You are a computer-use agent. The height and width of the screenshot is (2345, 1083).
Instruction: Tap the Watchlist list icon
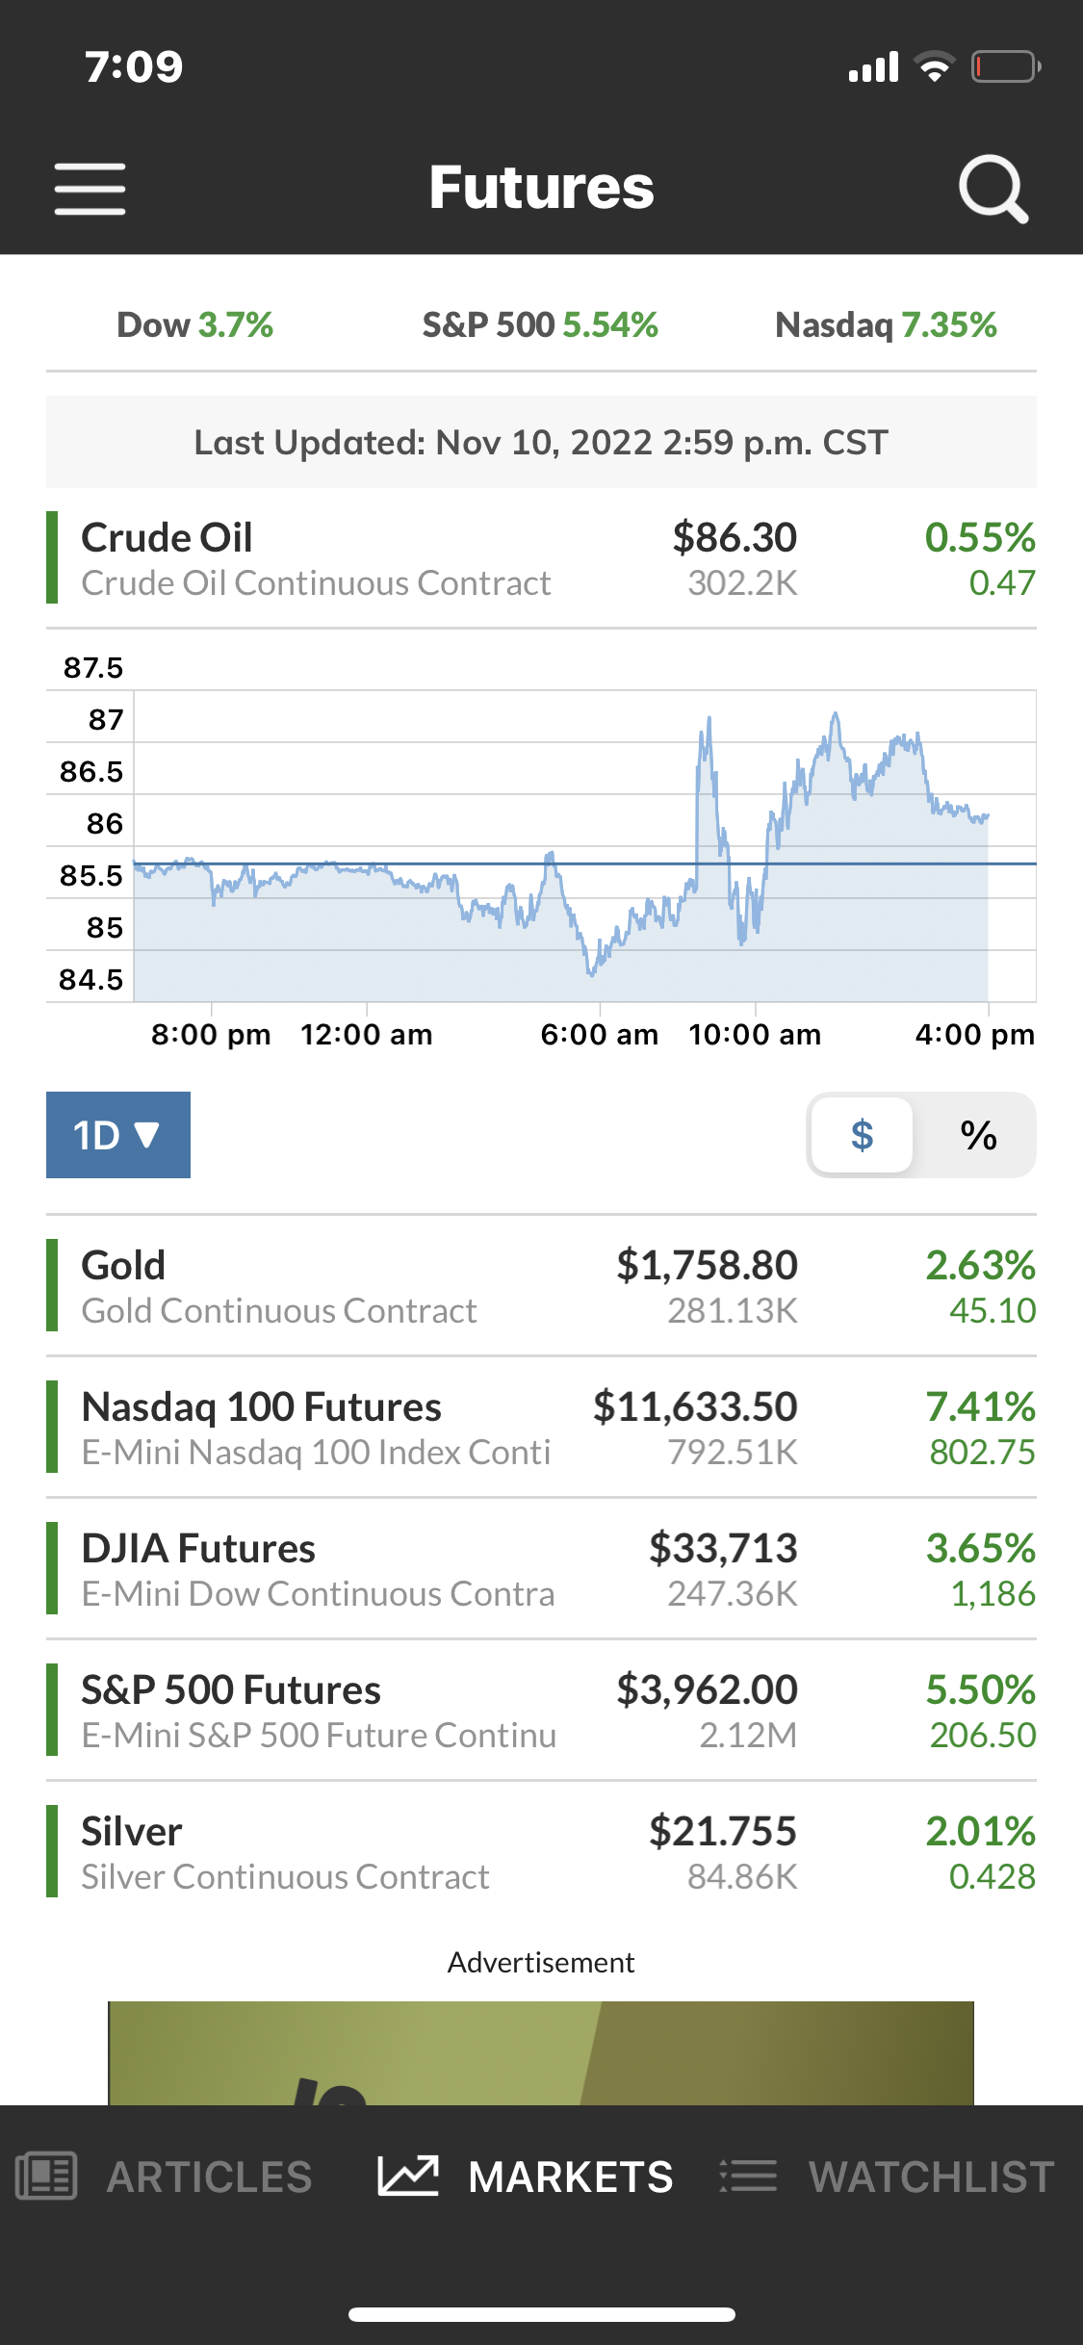coord(748,2176)
